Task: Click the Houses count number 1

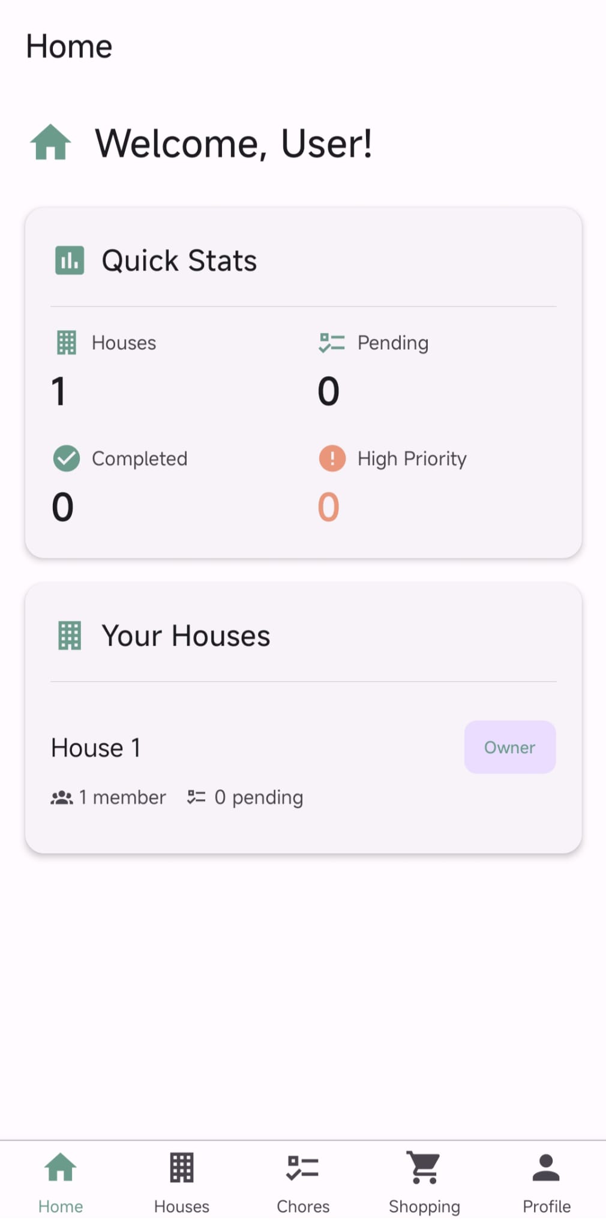Action: [x=58, y=391]
